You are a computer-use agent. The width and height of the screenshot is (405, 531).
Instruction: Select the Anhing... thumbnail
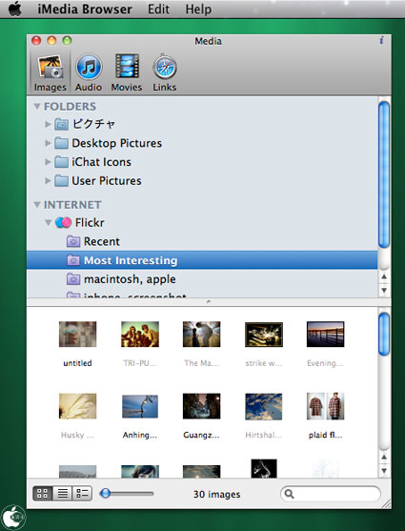click(140, 406)
